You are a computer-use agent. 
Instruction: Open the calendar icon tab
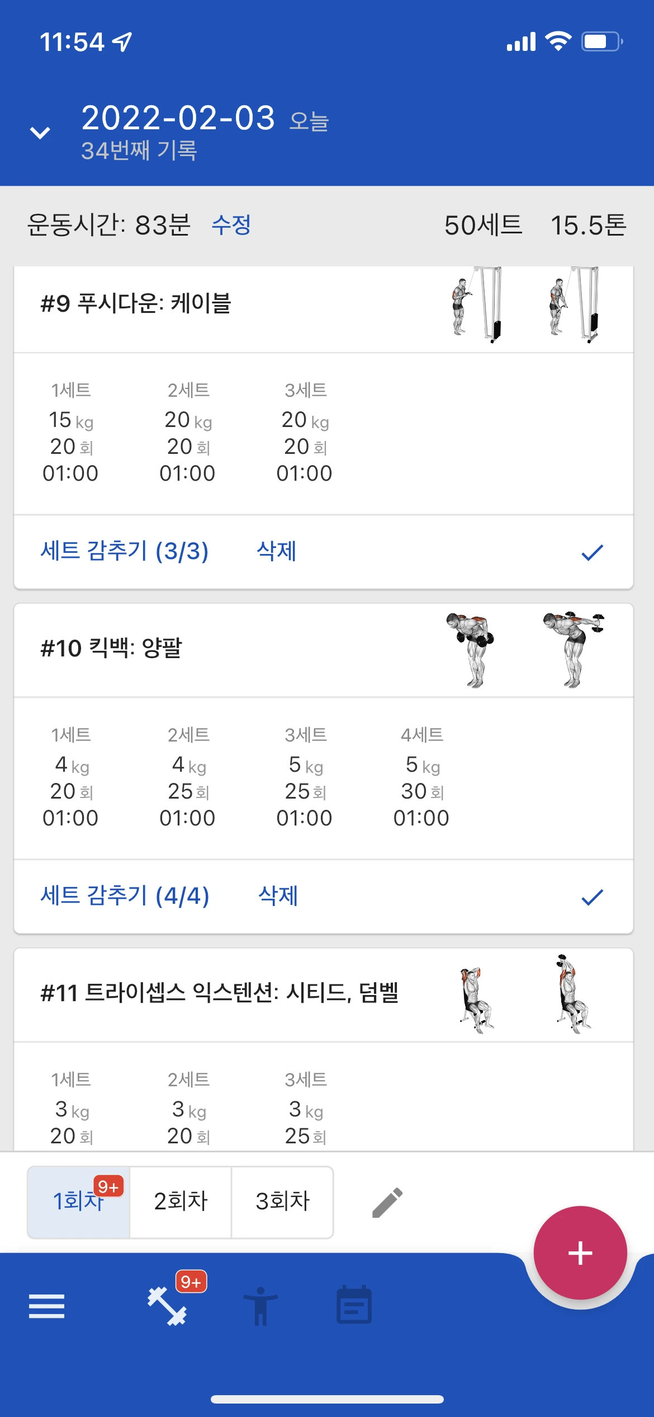click(x=354, y=1305)
